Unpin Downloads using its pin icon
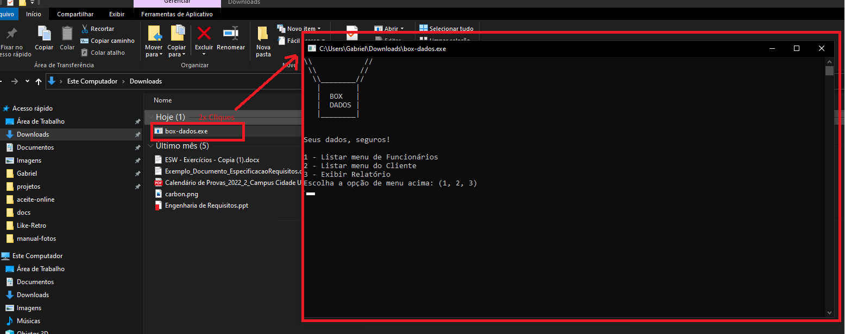This screenshot has height=334, width=845. (x=138, y=134)
